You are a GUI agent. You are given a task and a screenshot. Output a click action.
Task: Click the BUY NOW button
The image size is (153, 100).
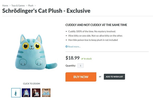click(81, 77)
